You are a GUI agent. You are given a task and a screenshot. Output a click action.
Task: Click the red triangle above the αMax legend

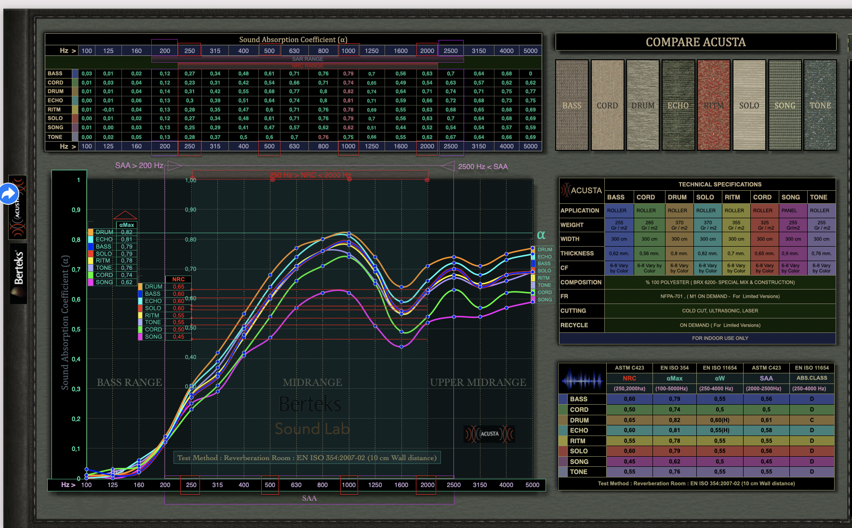125,215
